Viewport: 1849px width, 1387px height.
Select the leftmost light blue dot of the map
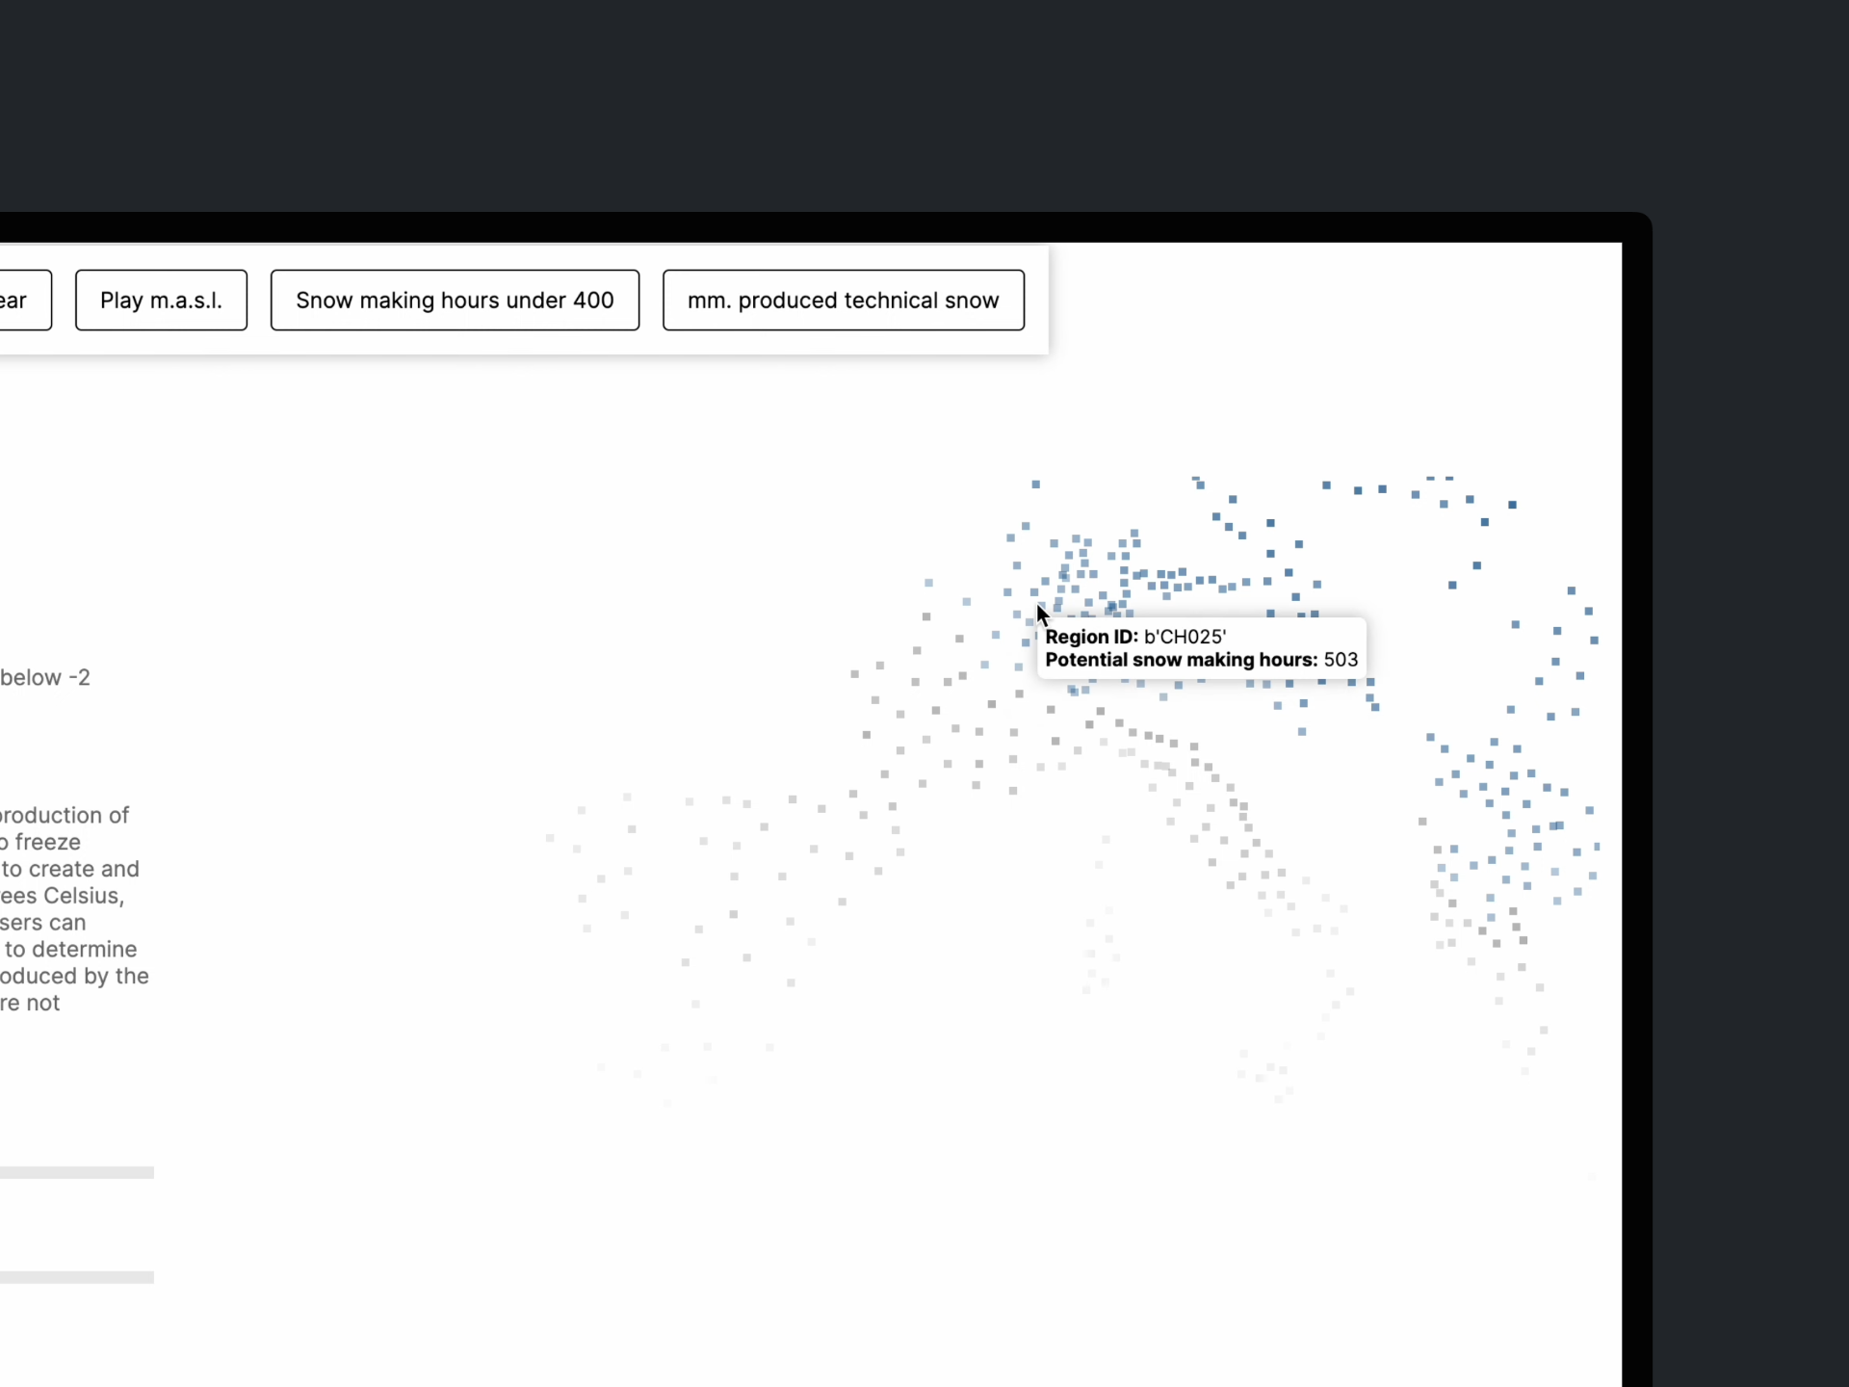tap(928, 583)
